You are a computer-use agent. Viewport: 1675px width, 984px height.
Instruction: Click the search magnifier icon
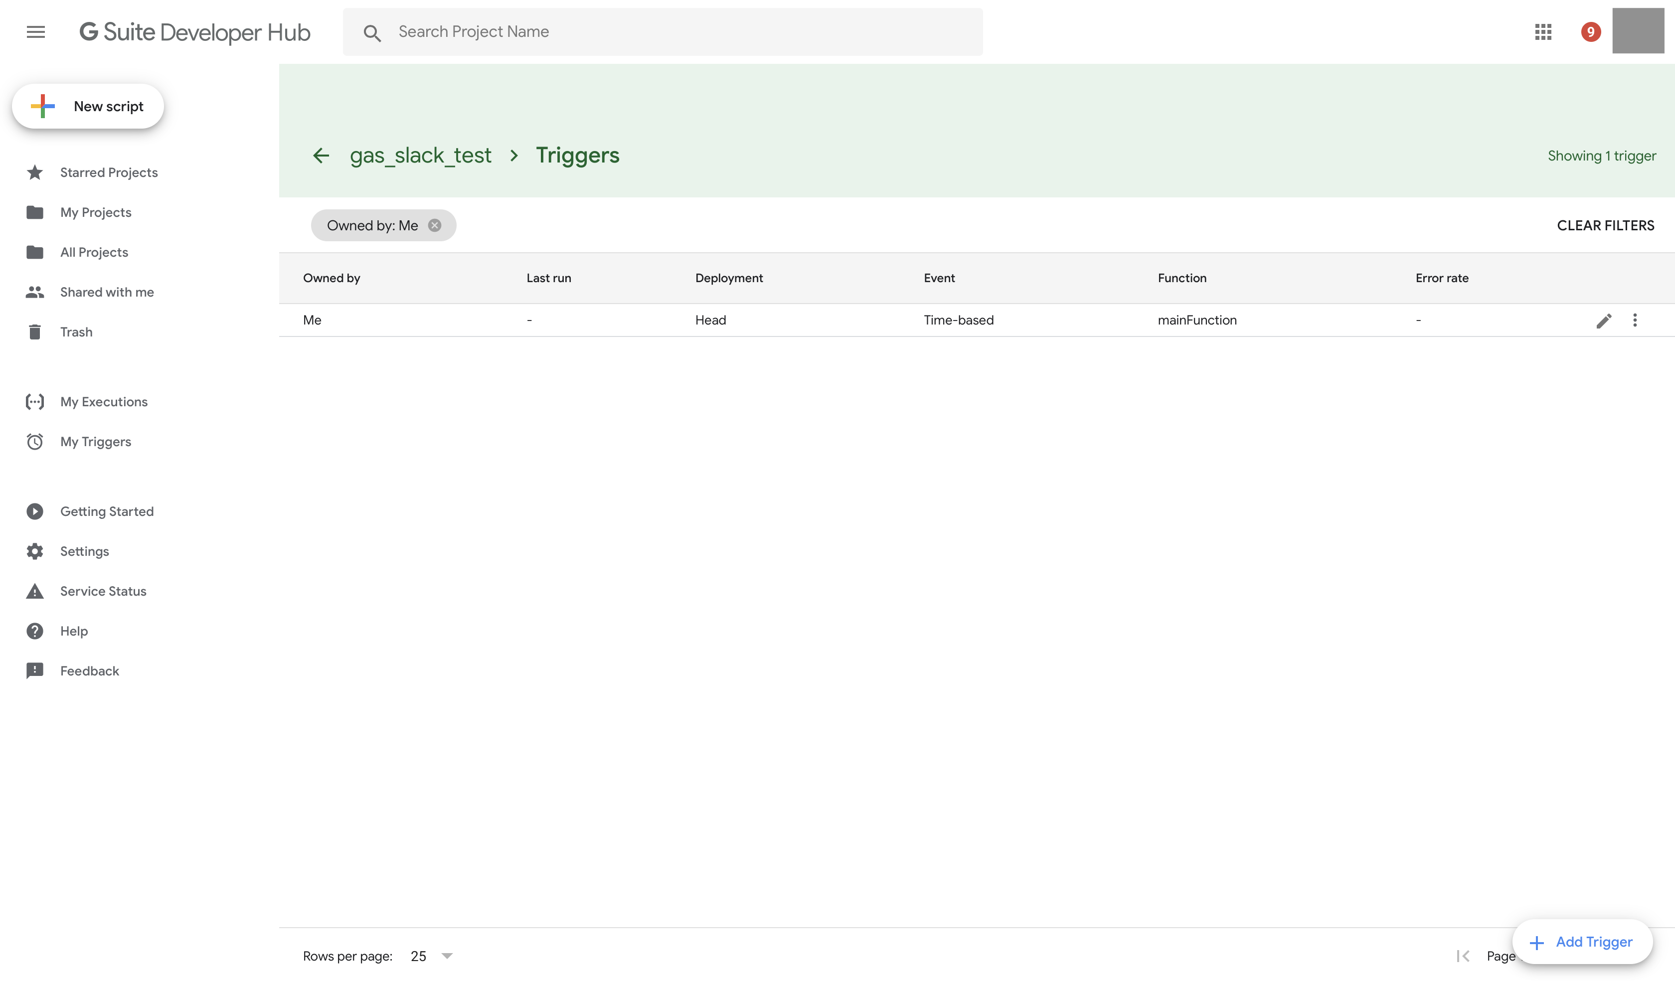point(372,32)
